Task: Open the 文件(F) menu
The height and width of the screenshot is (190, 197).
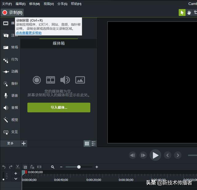Action: pyautogui.click(x=7, y=4)
